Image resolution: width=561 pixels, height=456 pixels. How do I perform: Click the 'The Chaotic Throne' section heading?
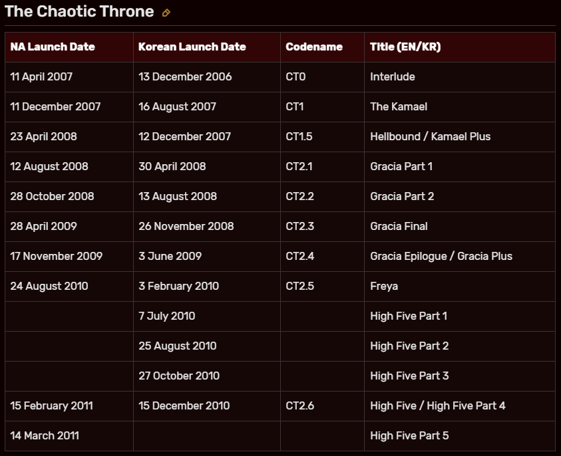(79, 12)
